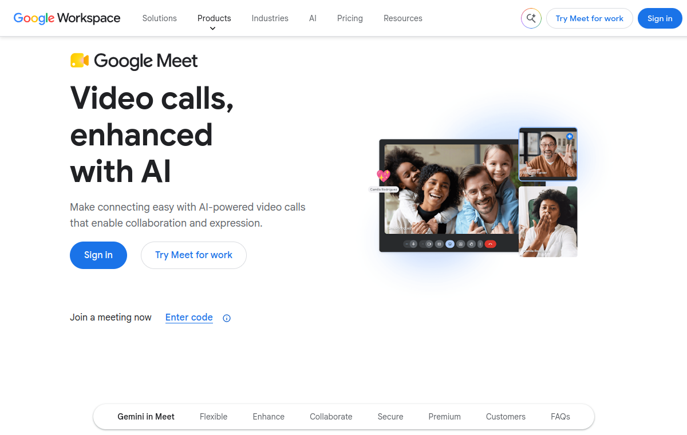687x435 pixels.
Task: Click the Camila Rodriguez name label beside heart
Action: [384, 189]
